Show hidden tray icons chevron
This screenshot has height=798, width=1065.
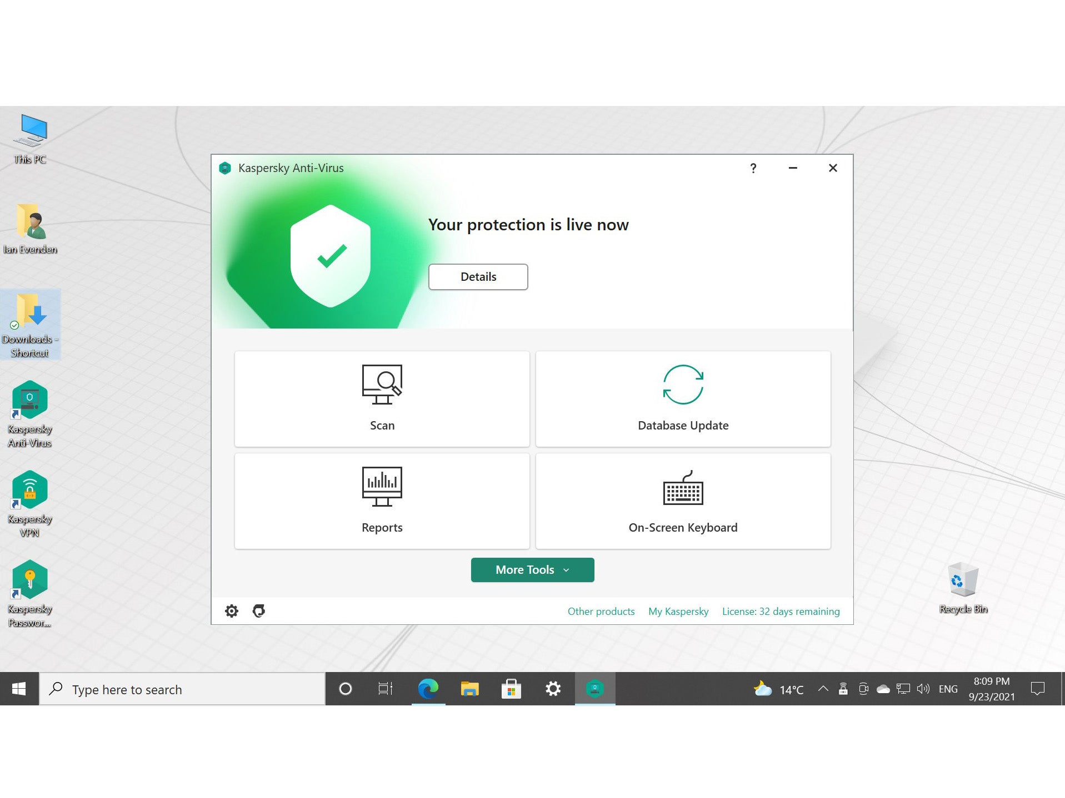coord(823,689)
